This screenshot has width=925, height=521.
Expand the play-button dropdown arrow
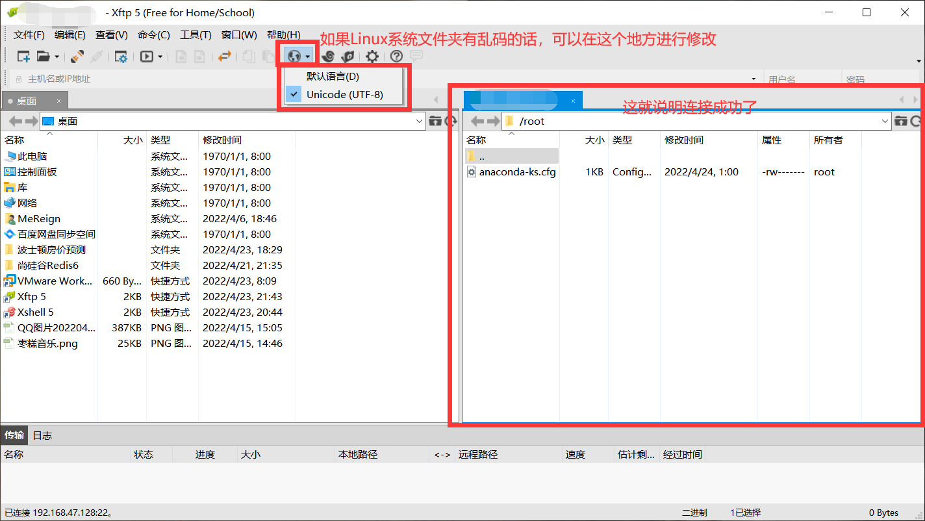coord(160,57)
